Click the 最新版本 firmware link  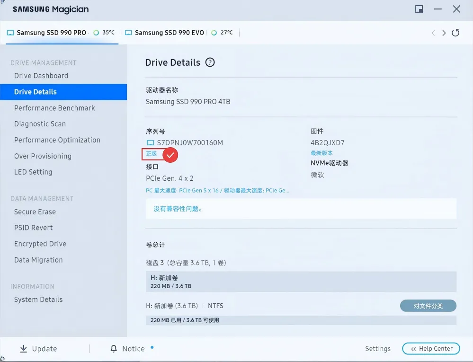[321, 153]
